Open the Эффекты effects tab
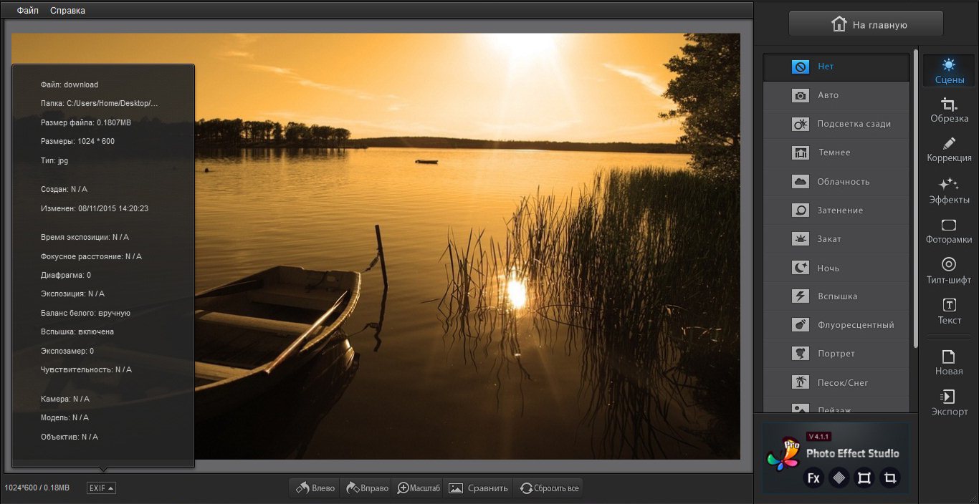Screen dimensions: 979x504 tap(949, 190)
